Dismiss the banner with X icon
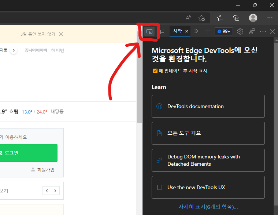This screenshot has width=278, height=215. (x=61, y=34)
